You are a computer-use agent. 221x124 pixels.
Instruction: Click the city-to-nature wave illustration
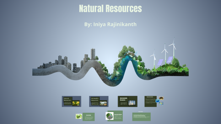coord(110,62)
